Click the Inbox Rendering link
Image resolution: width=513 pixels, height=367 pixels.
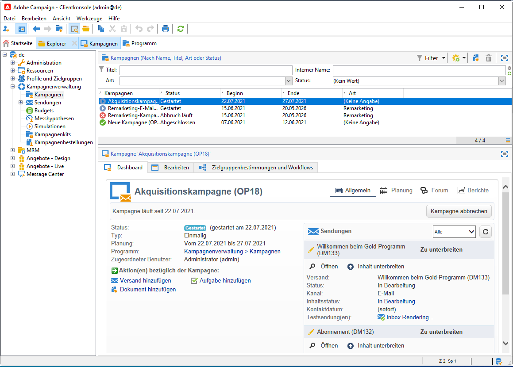[x=409, y=317]
